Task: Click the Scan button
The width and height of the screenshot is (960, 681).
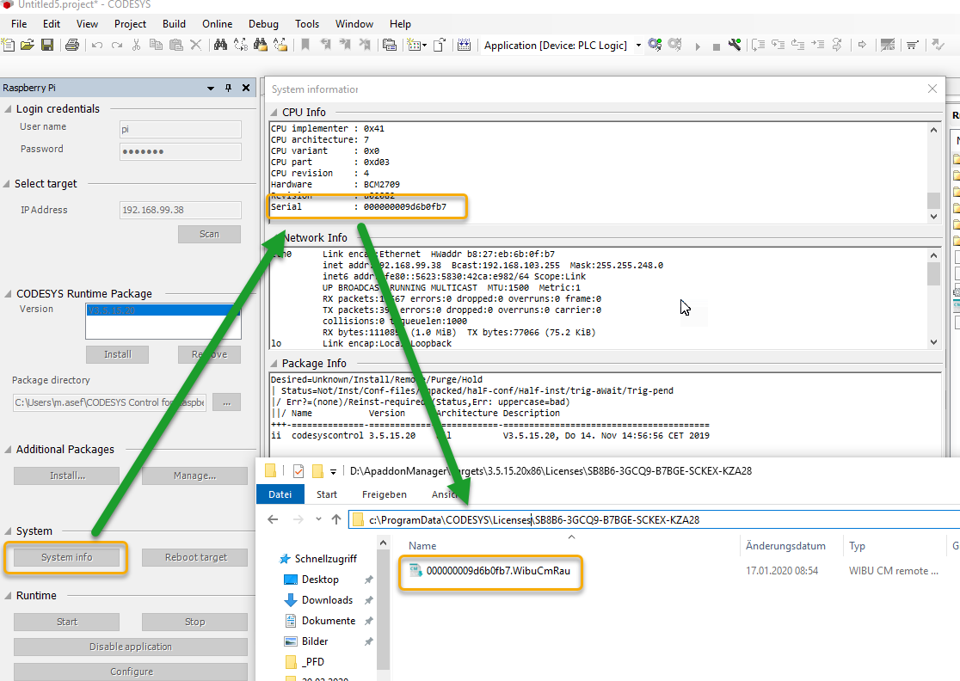Action: tap(209, 234)
